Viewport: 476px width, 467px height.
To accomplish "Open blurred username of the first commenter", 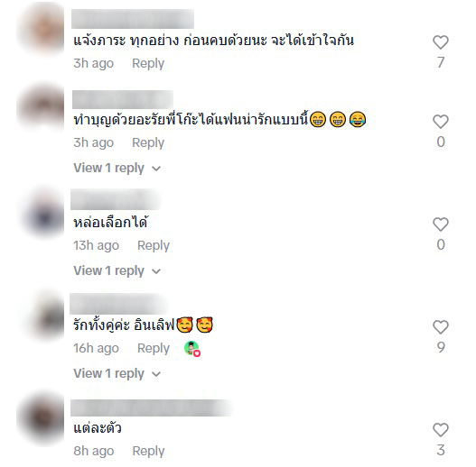I will (x=133, y=19).
